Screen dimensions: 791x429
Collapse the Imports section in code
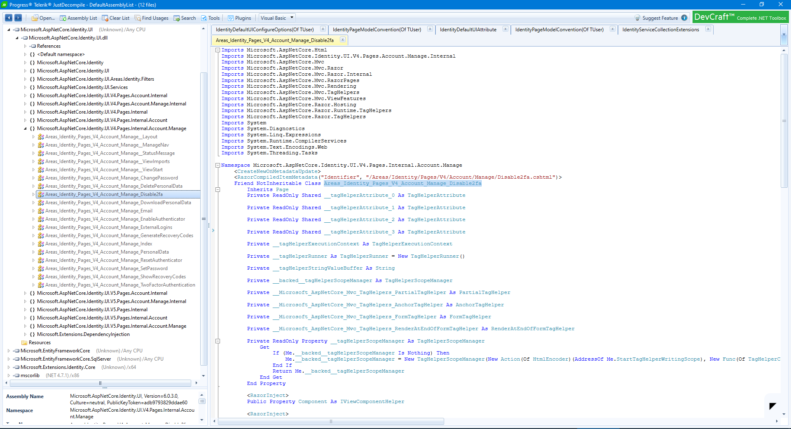[x=218, y=50]
